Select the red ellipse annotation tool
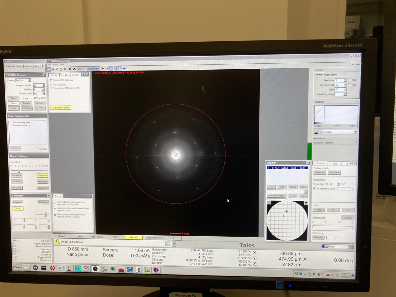This screenshot has height=297, width=396. click(65, 69)
